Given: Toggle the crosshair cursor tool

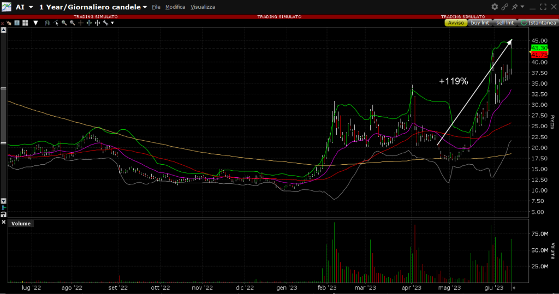Looking at the screenshot, I should click(x=81, y=23).
